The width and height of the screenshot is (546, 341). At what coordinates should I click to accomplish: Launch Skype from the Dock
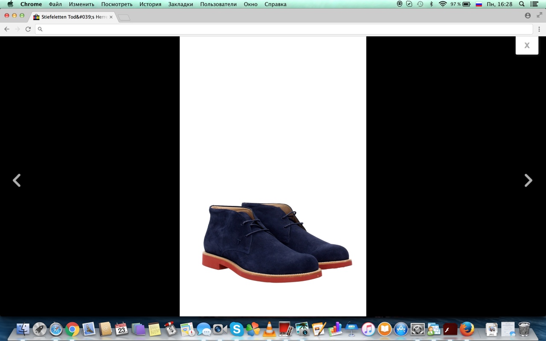click(x=236, y=329)
